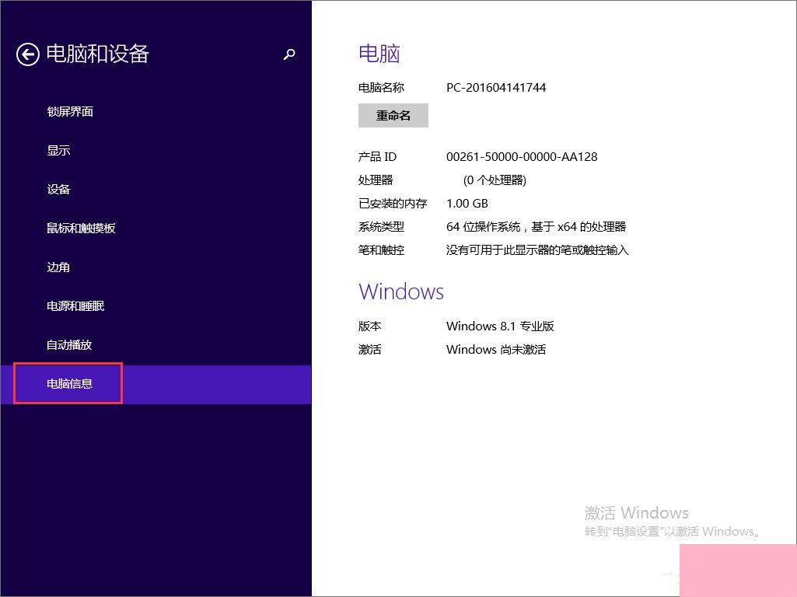Click the computer name PC-201604141744
This screenshot has height=597, width=797.
(x=496, y=87)
